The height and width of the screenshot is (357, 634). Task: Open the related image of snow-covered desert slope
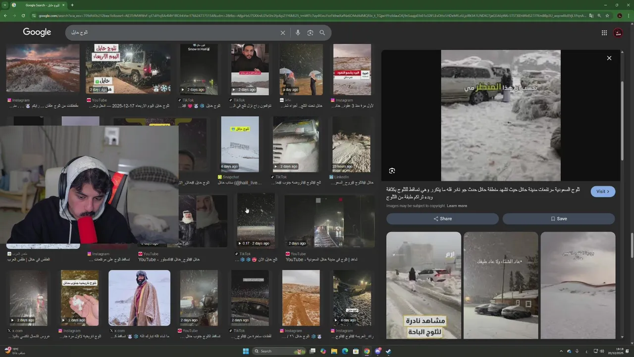click(x=578, y=285)
